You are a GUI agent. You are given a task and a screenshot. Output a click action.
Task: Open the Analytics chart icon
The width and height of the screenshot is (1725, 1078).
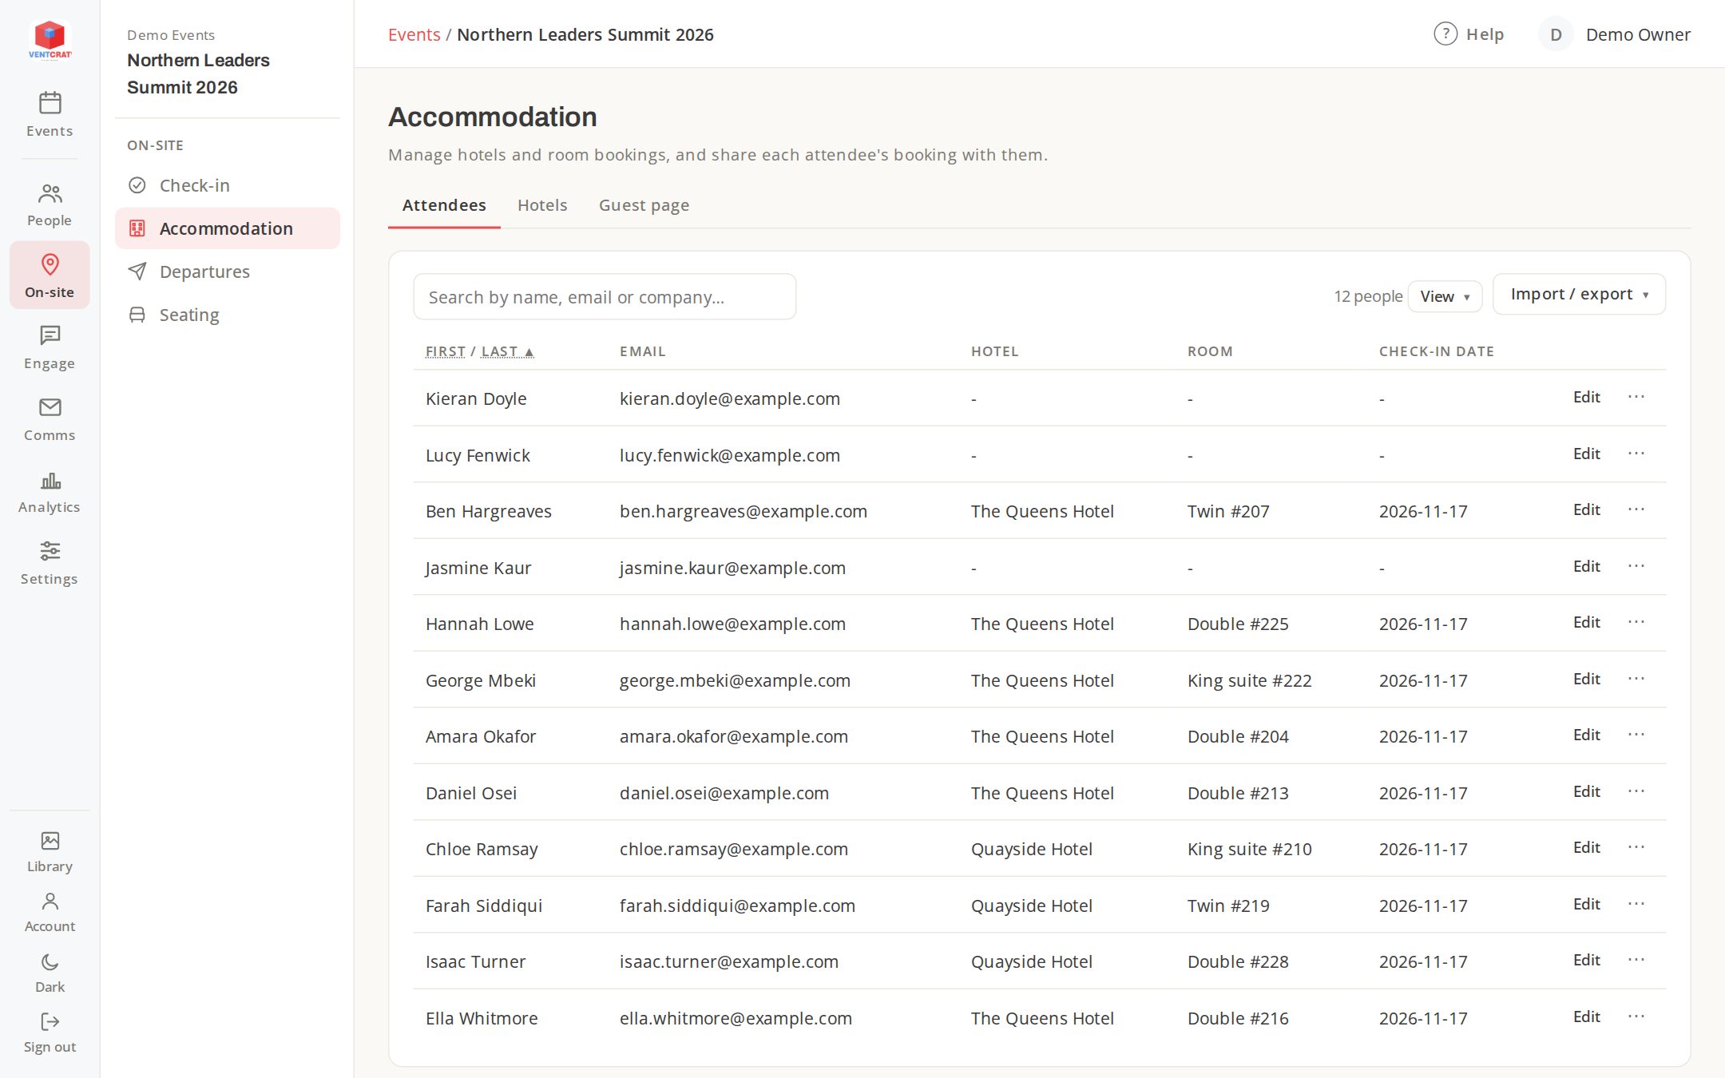click(x=50, y=480)
